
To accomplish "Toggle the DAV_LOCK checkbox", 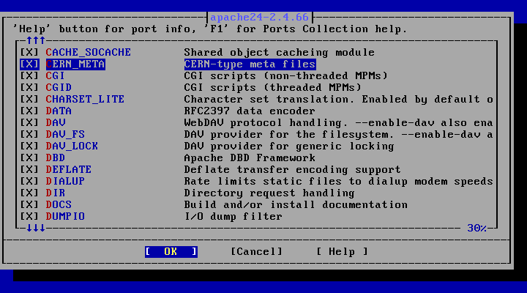I will point(29,146).
